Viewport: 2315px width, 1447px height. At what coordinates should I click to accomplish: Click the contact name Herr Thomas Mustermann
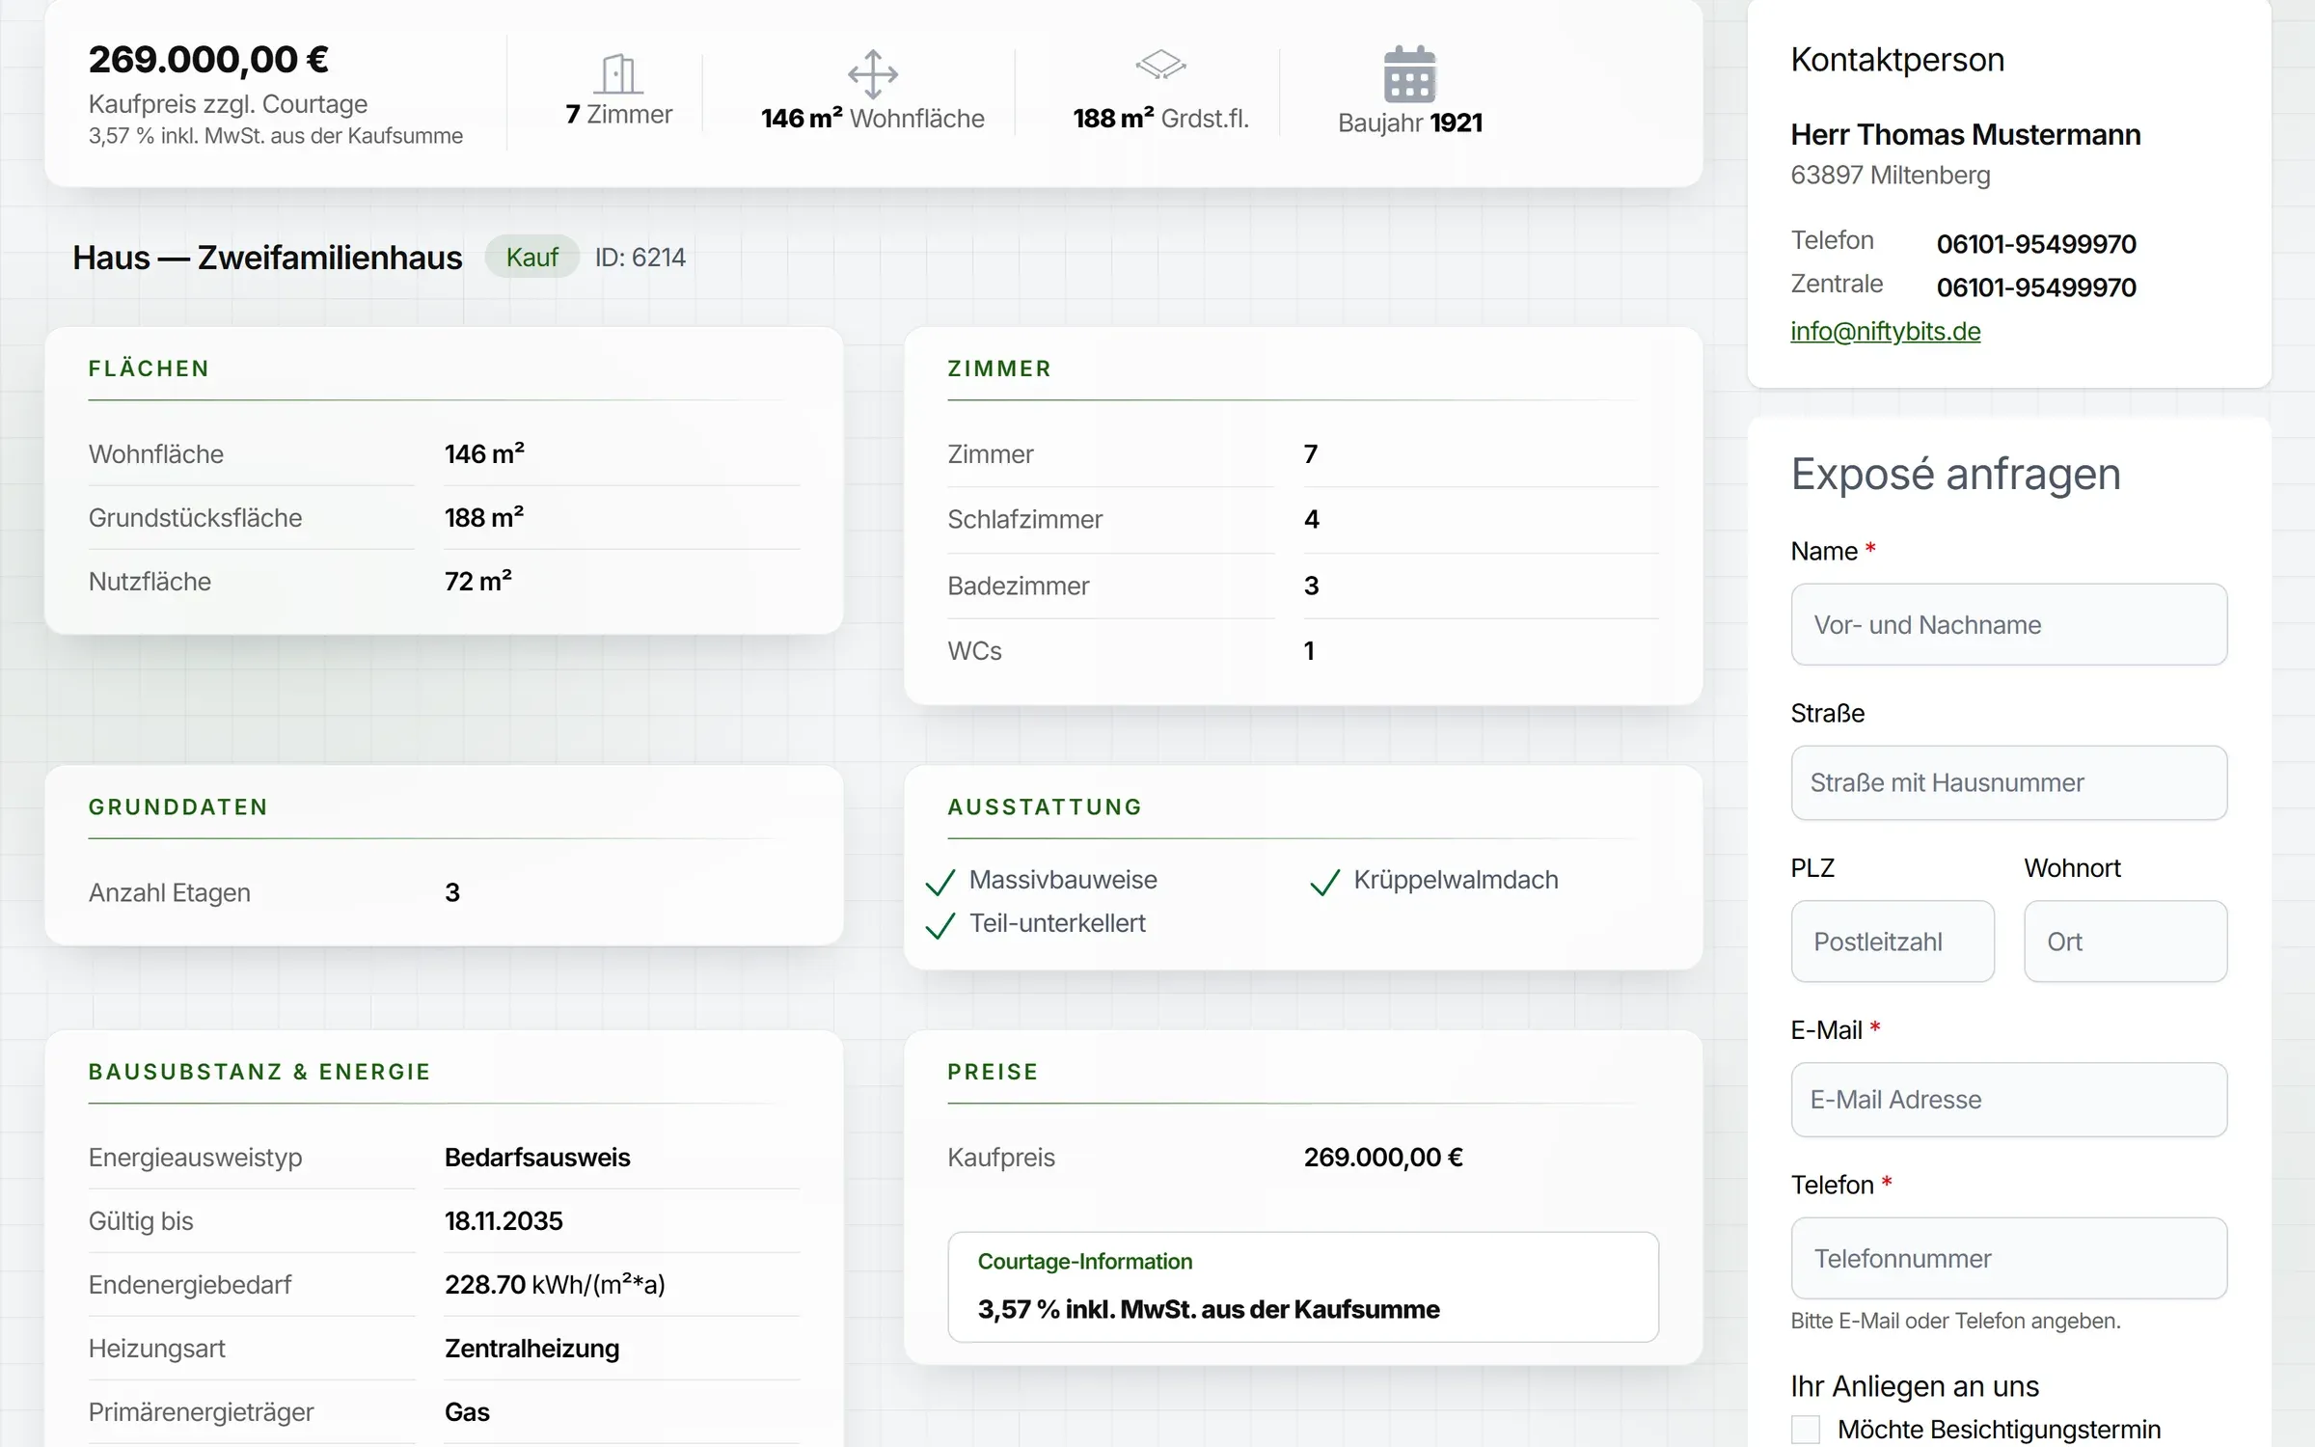[1965, 134]
